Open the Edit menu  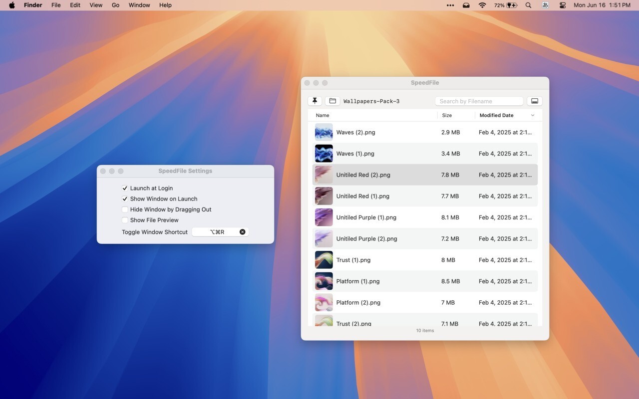coord(75,5)
